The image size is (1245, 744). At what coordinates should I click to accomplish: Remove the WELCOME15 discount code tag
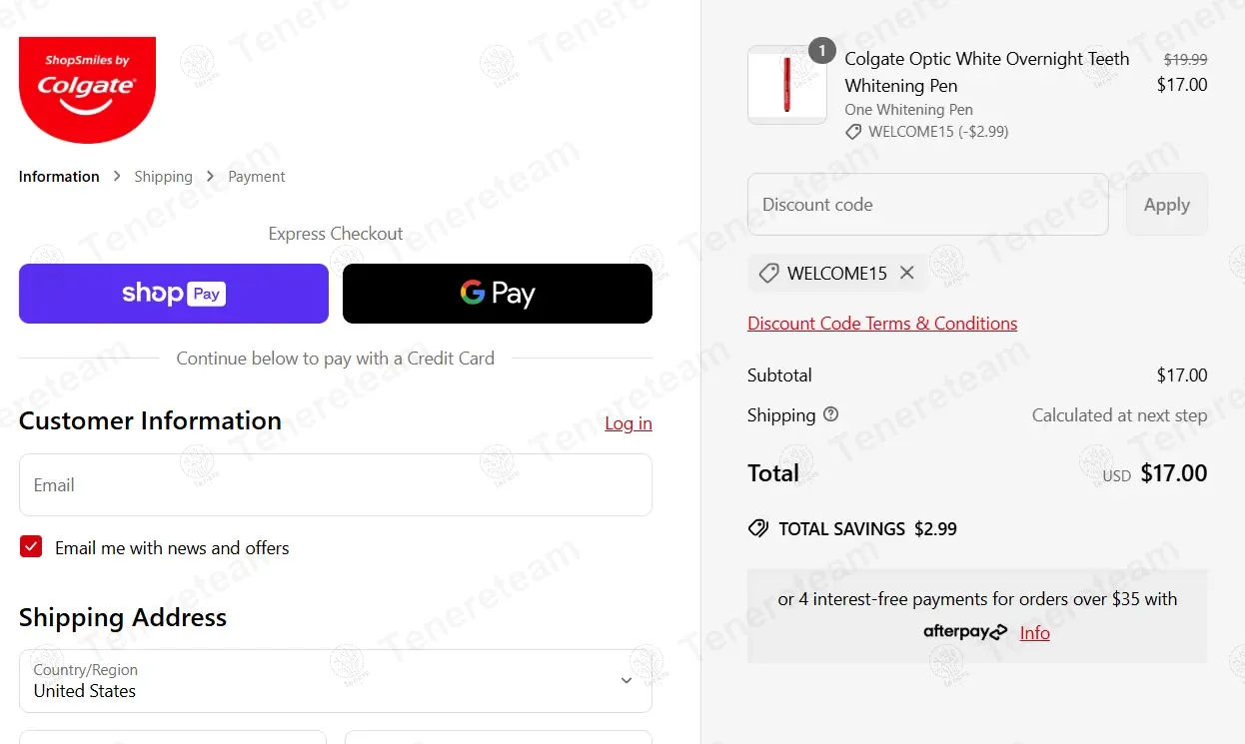906,273
